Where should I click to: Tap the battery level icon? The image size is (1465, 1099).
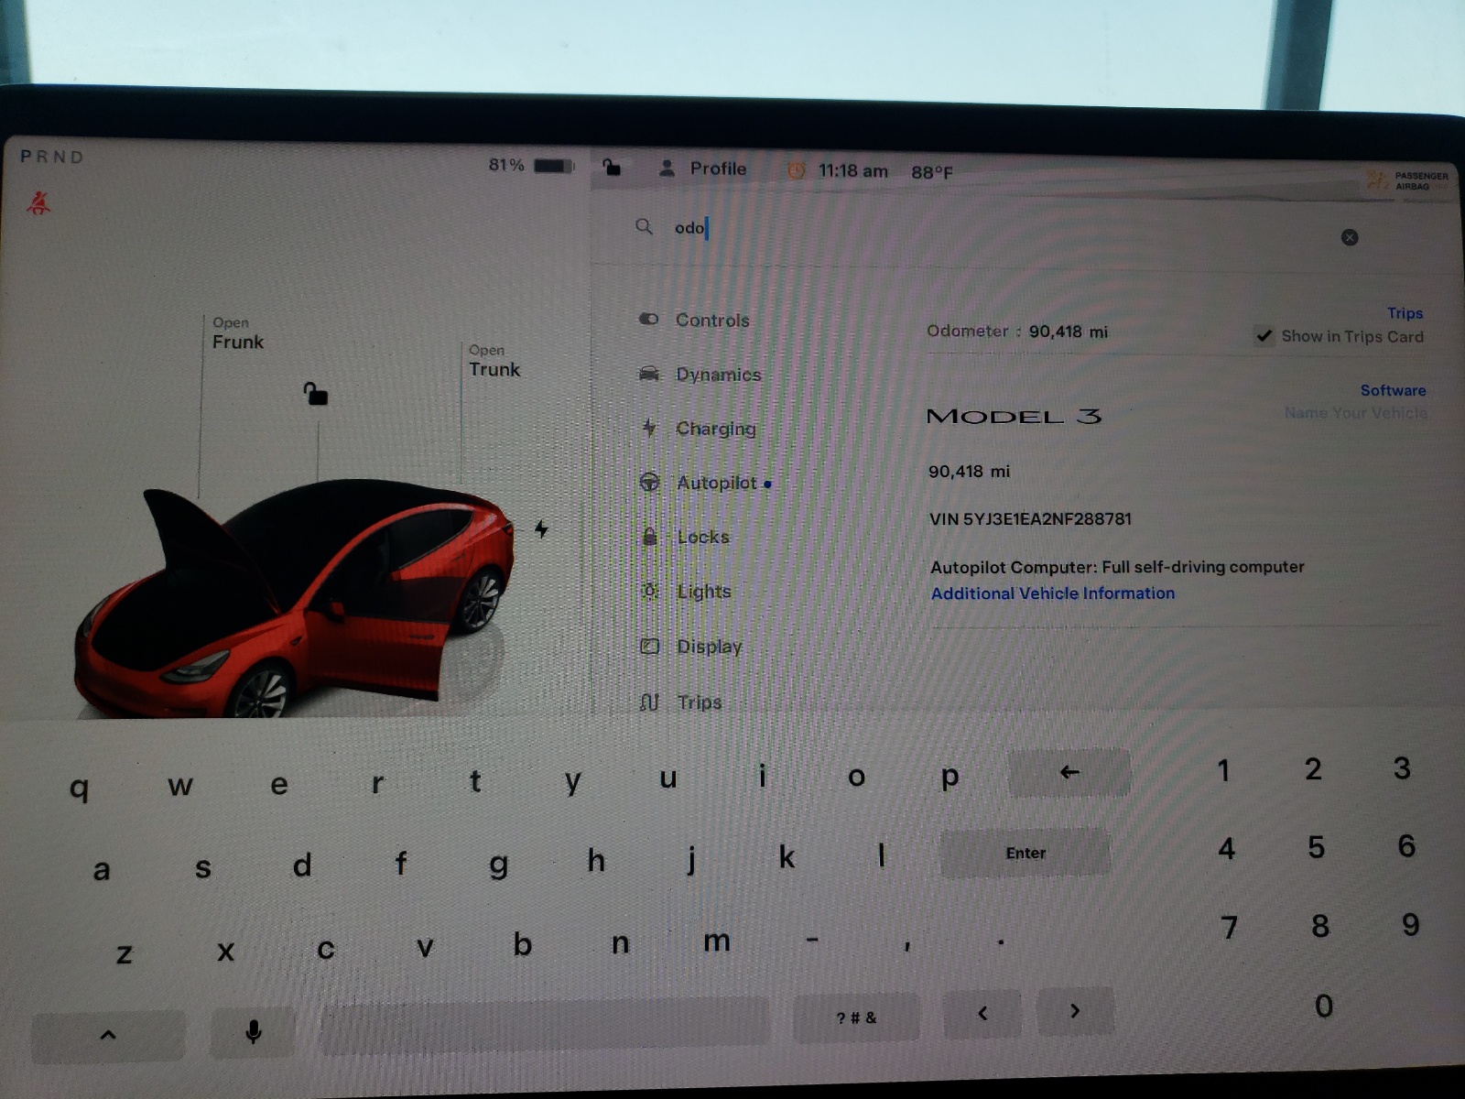pos(553,166)
